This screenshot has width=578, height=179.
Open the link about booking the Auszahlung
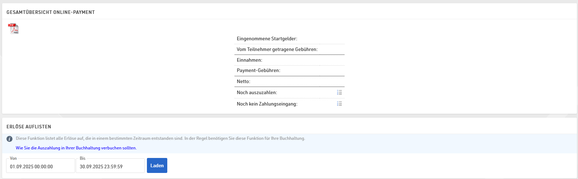(76, 148)
